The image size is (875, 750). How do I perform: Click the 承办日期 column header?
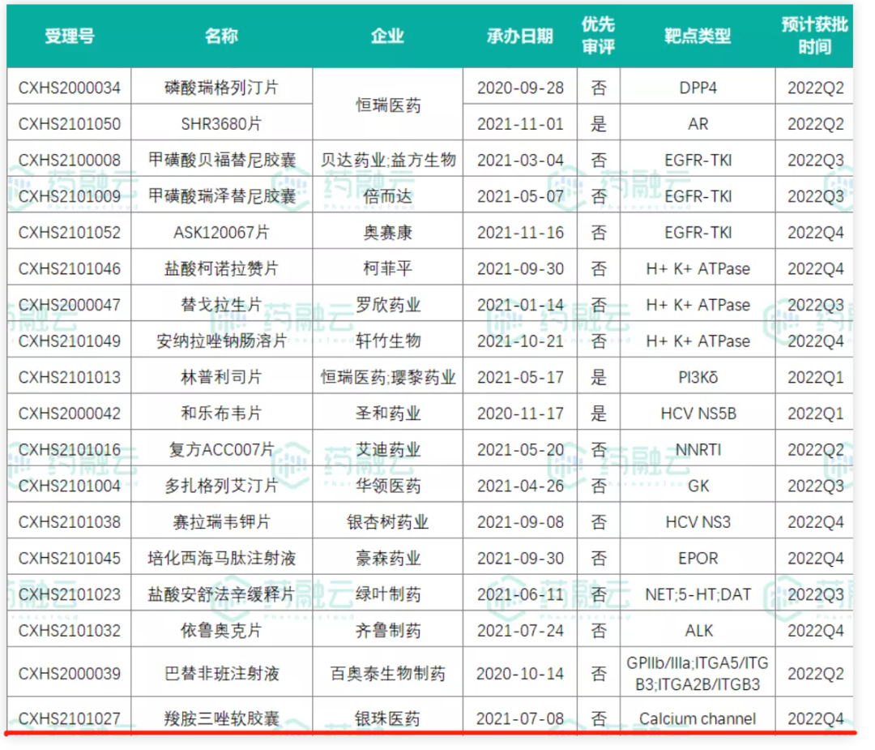coord(520,36)
